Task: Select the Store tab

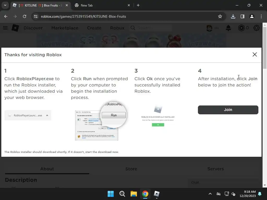Action: pyautogui.click(x=131, y=169)
